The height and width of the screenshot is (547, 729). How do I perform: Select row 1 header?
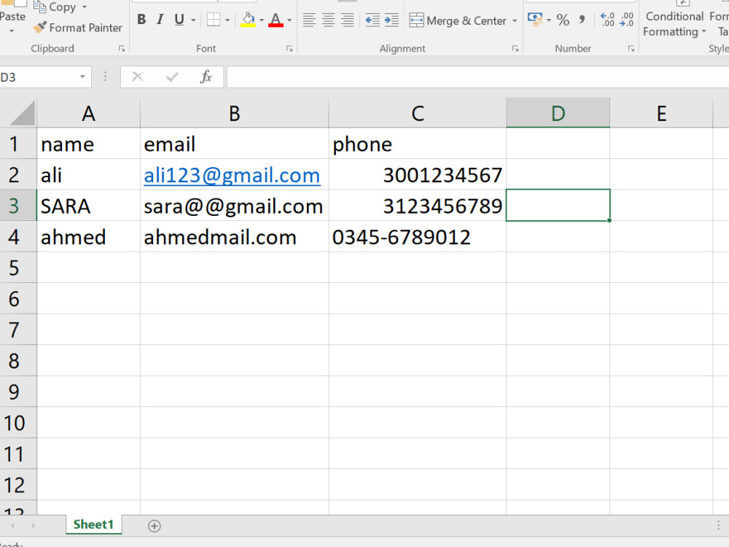click(18, 144)
